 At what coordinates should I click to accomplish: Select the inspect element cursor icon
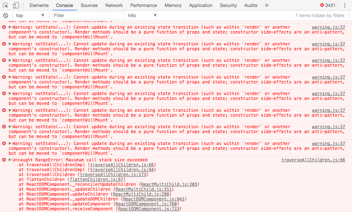5,5
